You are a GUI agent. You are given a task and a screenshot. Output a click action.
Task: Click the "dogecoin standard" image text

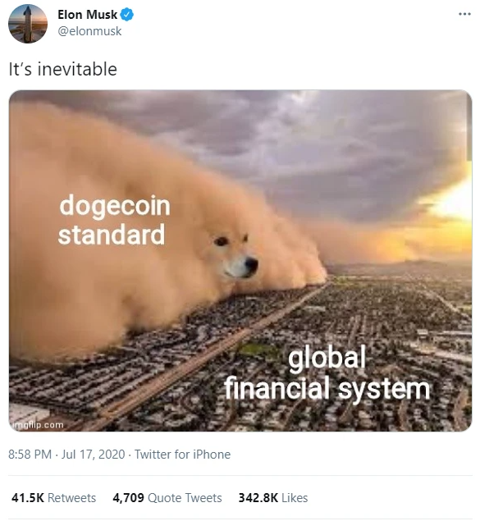[x=114, y=220]
